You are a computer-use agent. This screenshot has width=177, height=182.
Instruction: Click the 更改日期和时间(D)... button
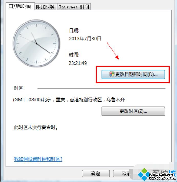(x=133, y=74)
